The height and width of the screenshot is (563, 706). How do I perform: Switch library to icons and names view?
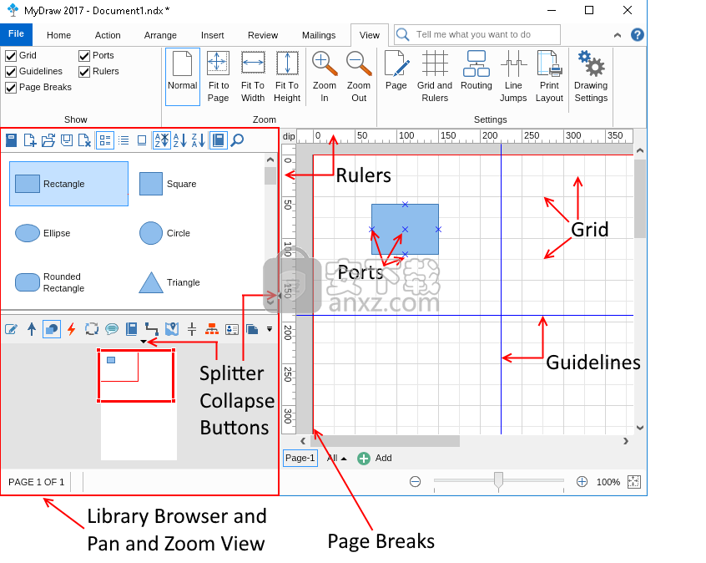coord(105,140)
